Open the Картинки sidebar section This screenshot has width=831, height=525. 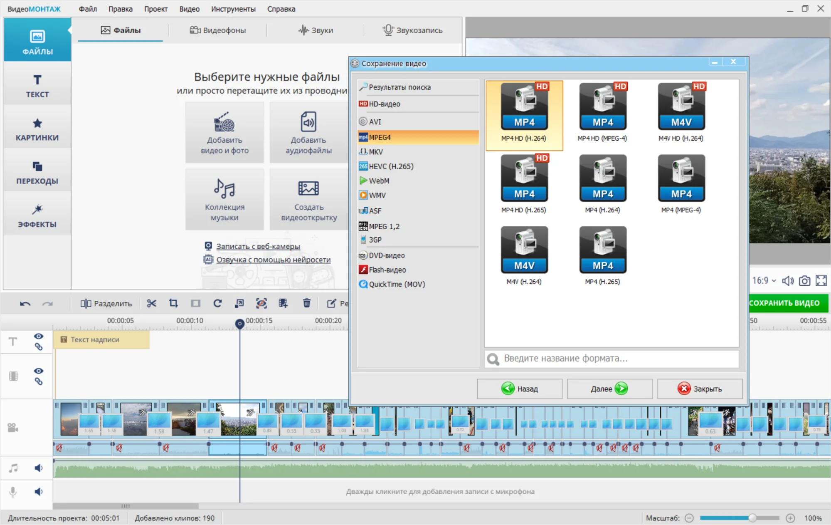(x=37, y=129)
